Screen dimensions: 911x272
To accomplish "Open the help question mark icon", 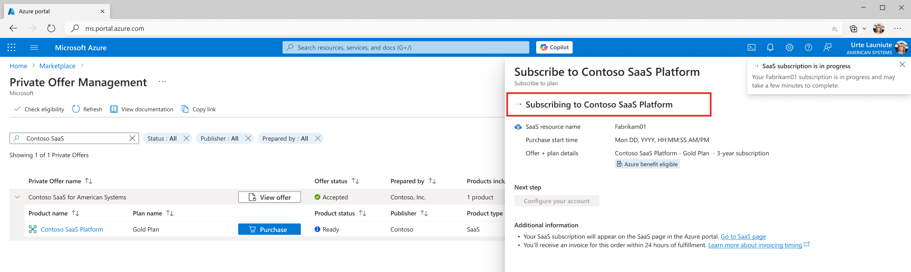I will [808, 47].
